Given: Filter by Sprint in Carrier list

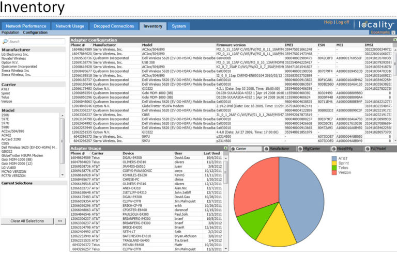Looking at the screenshot, I should tap(6, 93).
